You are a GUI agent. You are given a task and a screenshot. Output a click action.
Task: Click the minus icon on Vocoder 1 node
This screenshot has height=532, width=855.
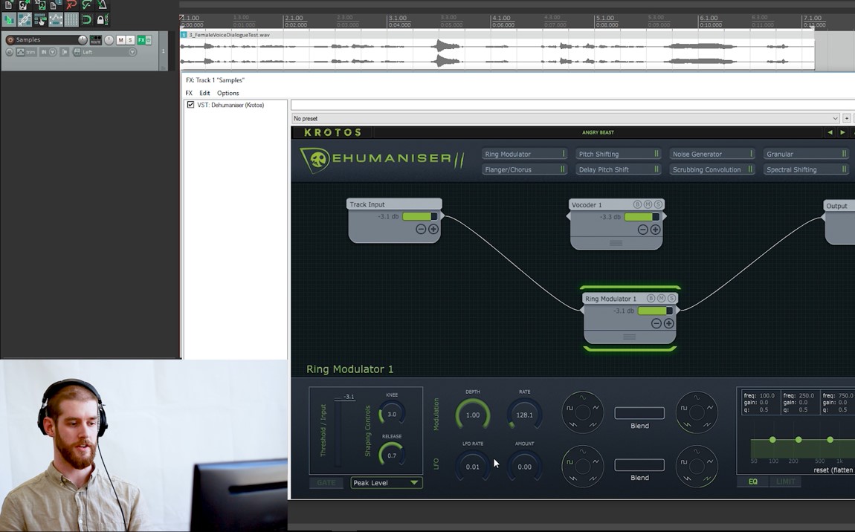tap(643, 230)
